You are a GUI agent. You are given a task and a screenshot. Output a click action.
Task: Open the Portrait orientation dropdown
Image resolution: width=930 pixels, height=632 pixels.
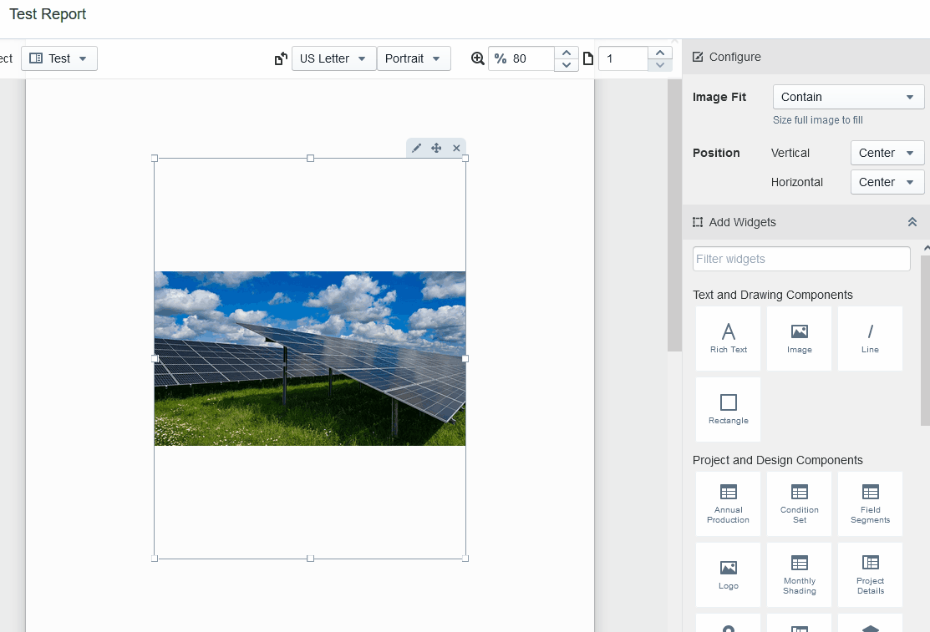coord(413,58)
